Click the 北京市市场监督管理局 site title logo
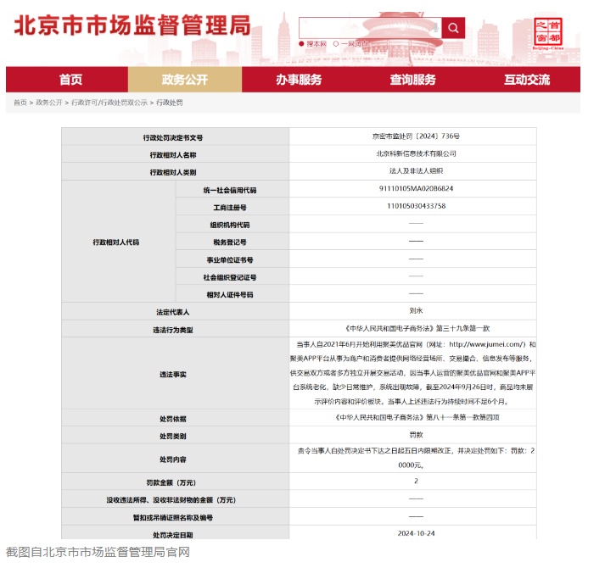The height and width of the screenshot is (568, 605). [x=132, y=25]
